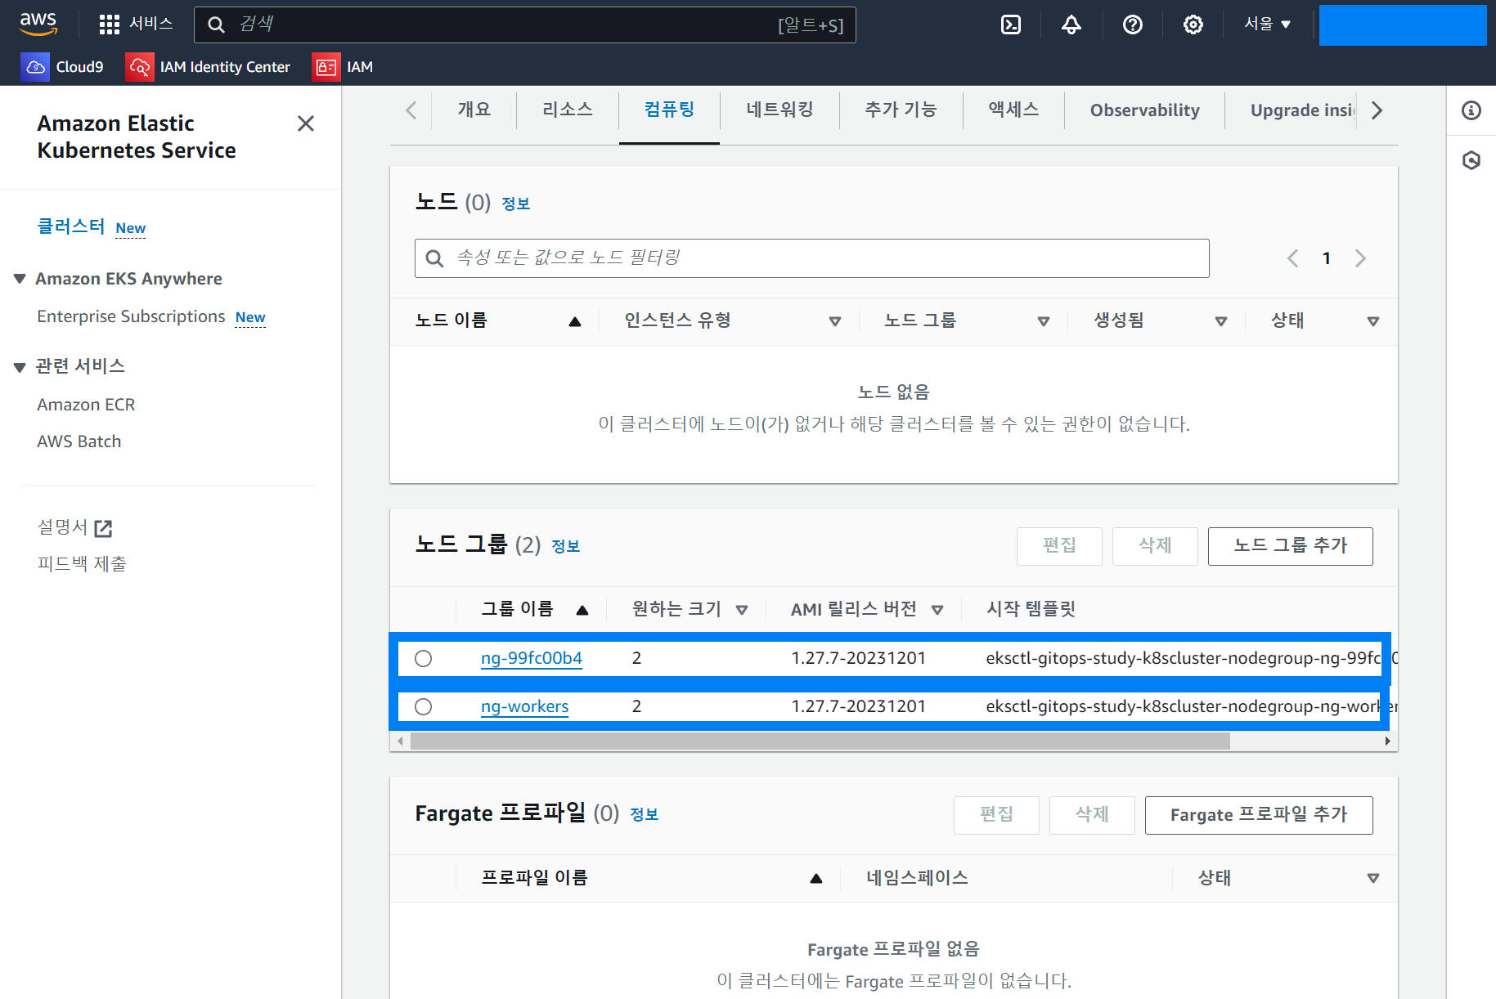Viewport: 1496px width, 999px height.
Task: Open 정보 link next to Fargate 프로파일
Action: tap(644, 815)
